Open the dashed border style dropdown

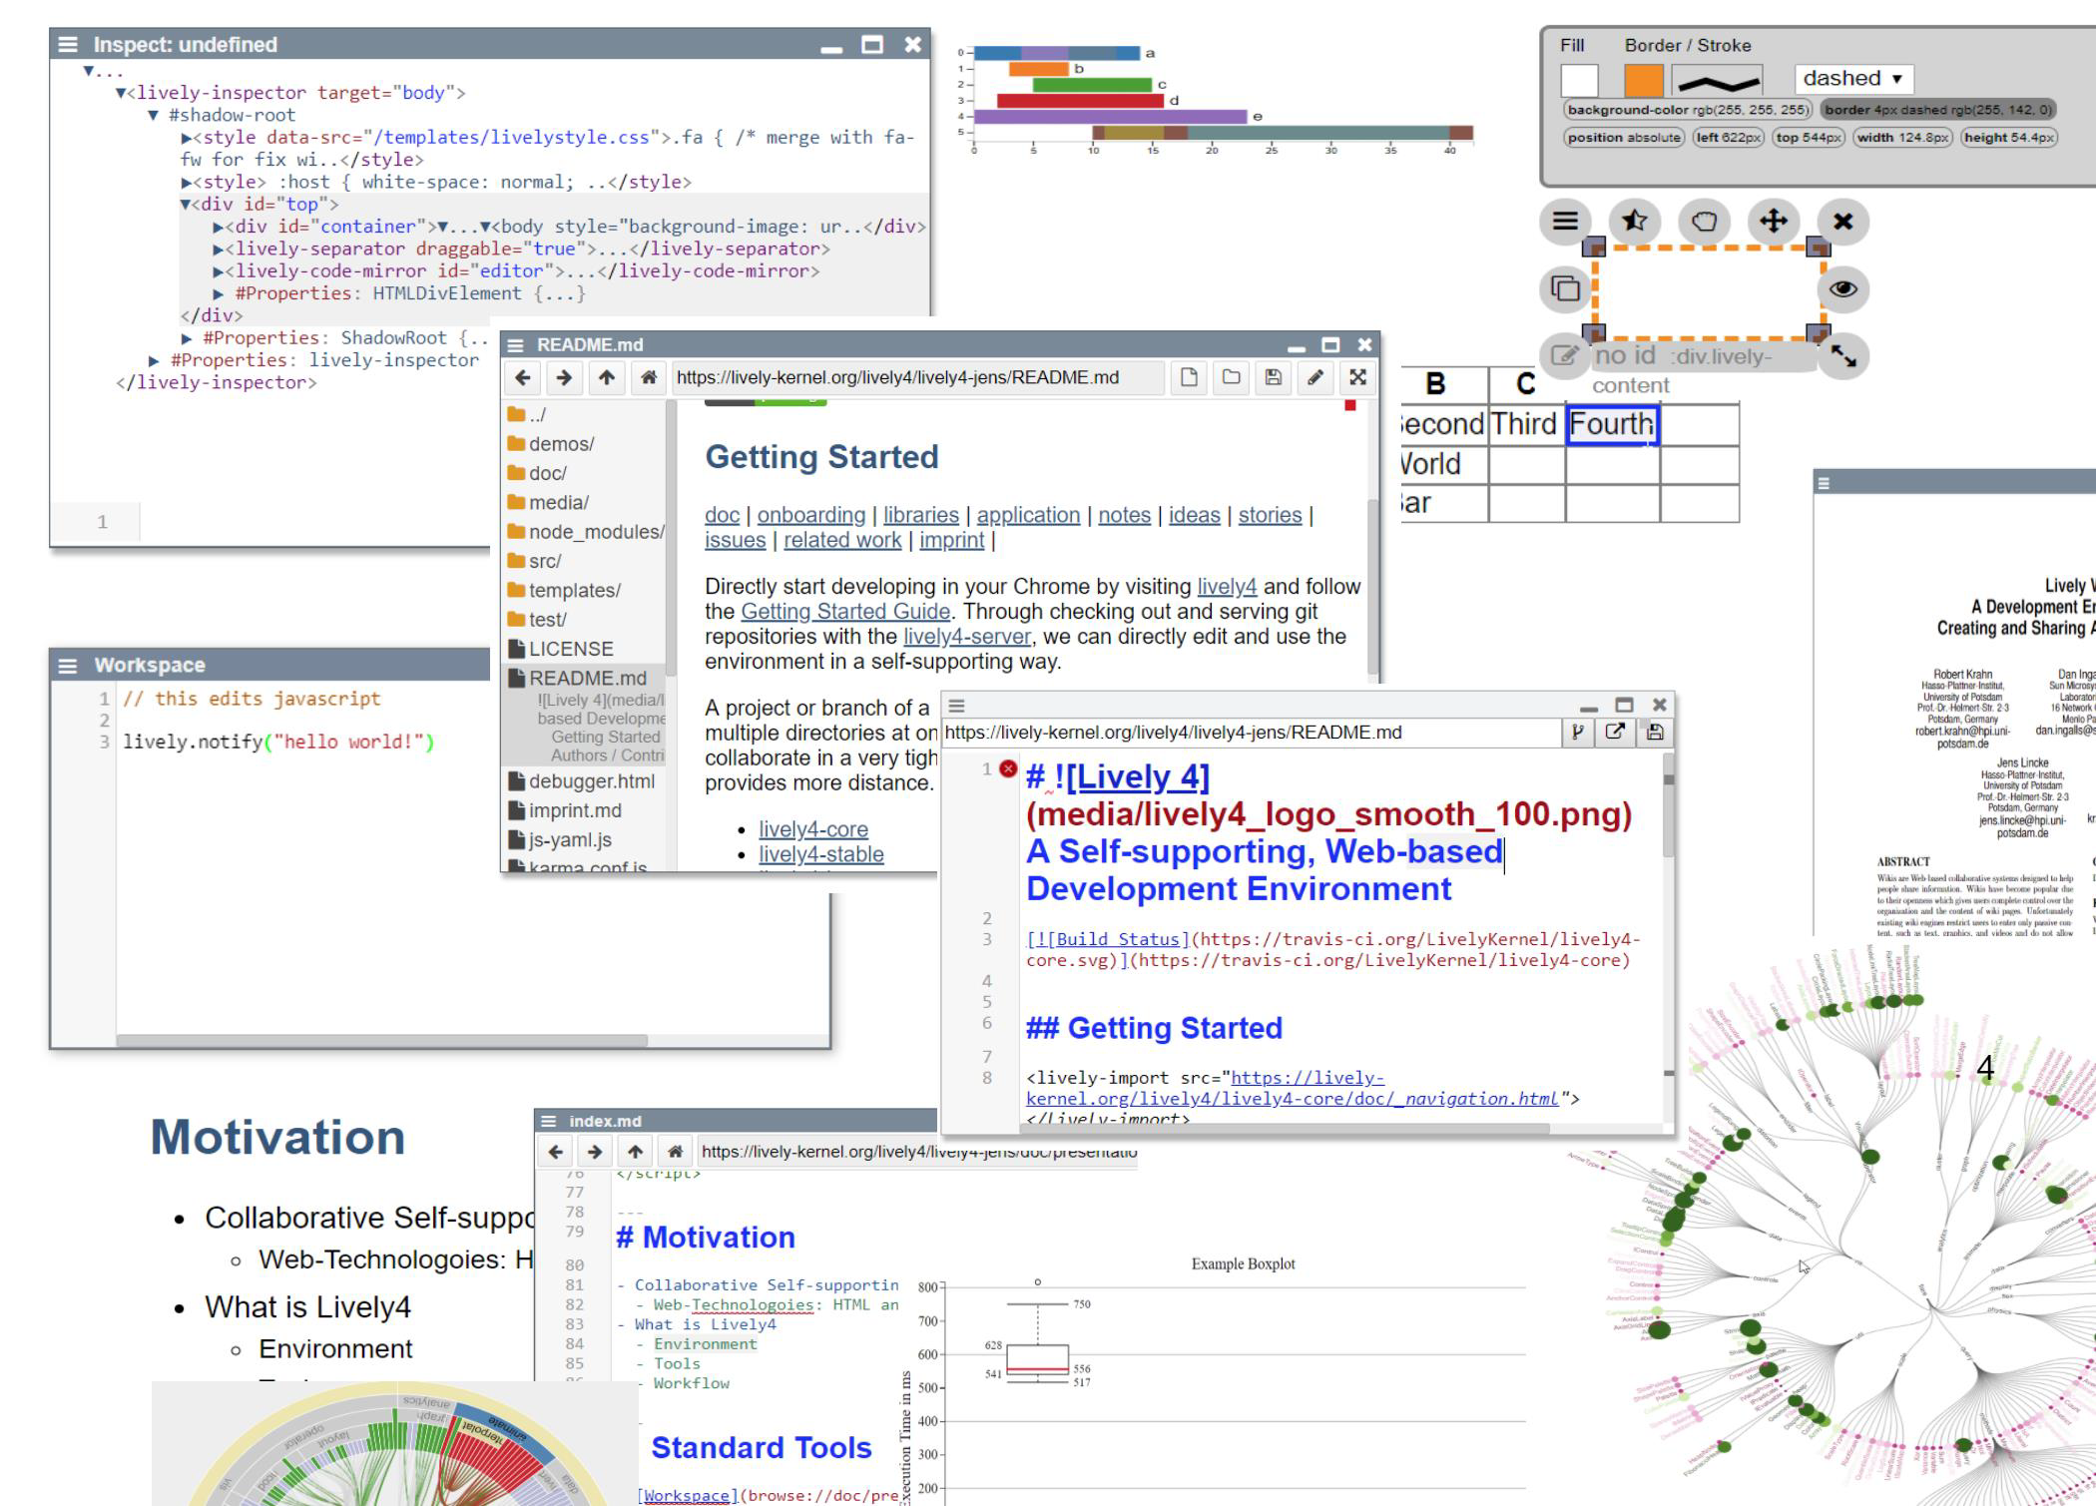[1852, 79]
